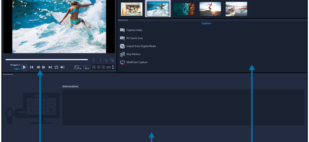Step back to the previous frame
The height and width of the screenshot is (142, 309).
pos(38,67)
